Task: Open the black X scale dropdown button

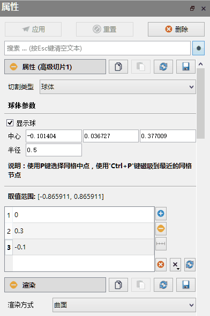Action: click(x=175, y=264)
